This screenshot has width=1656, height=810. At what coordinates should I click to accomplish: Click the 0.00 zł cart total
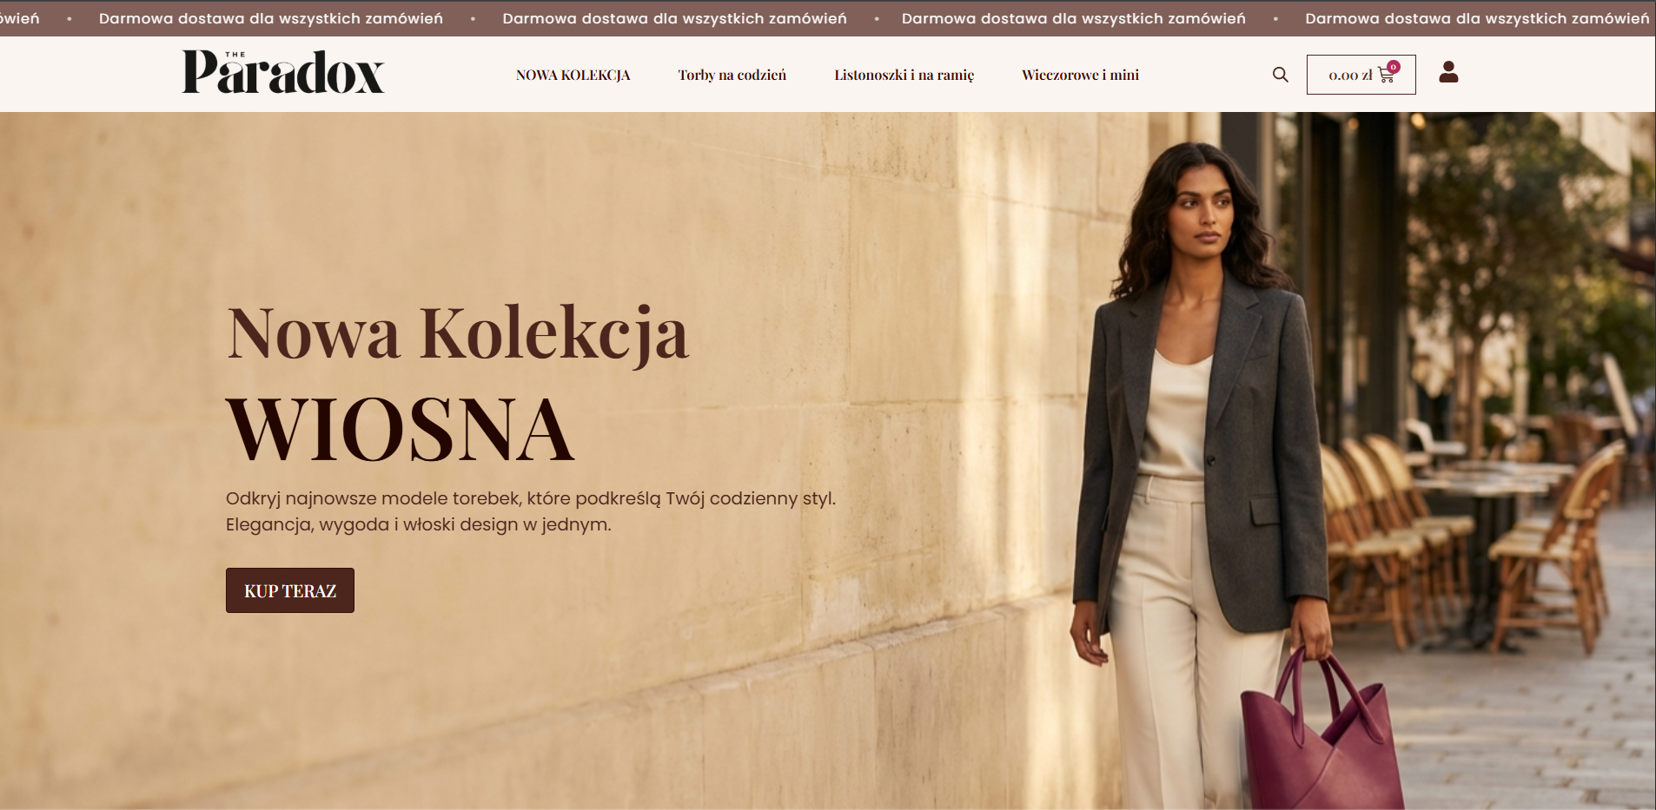tap(1350, 76)
